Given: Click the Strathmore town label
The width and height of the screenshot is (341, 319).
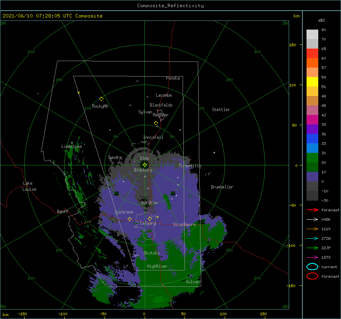Looking at the screenshot, I should pyautogui.click(x=184, y=225).
